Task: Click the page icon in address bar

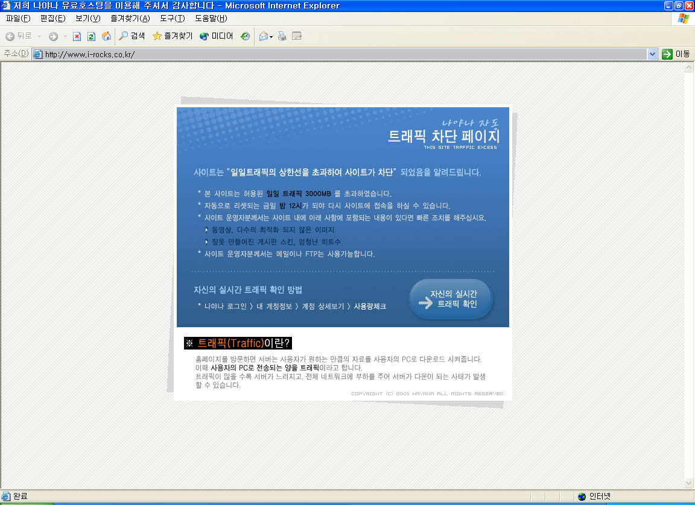Action: click(38, 54)
